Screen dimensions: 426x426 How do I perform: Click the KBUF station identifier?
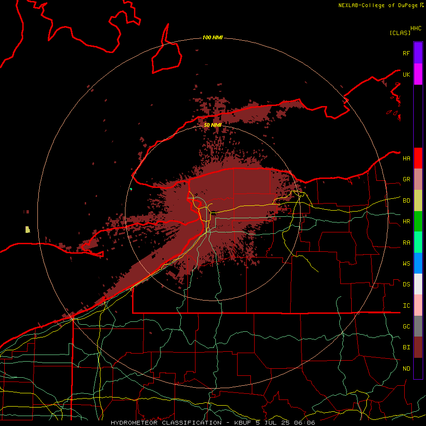243,423
